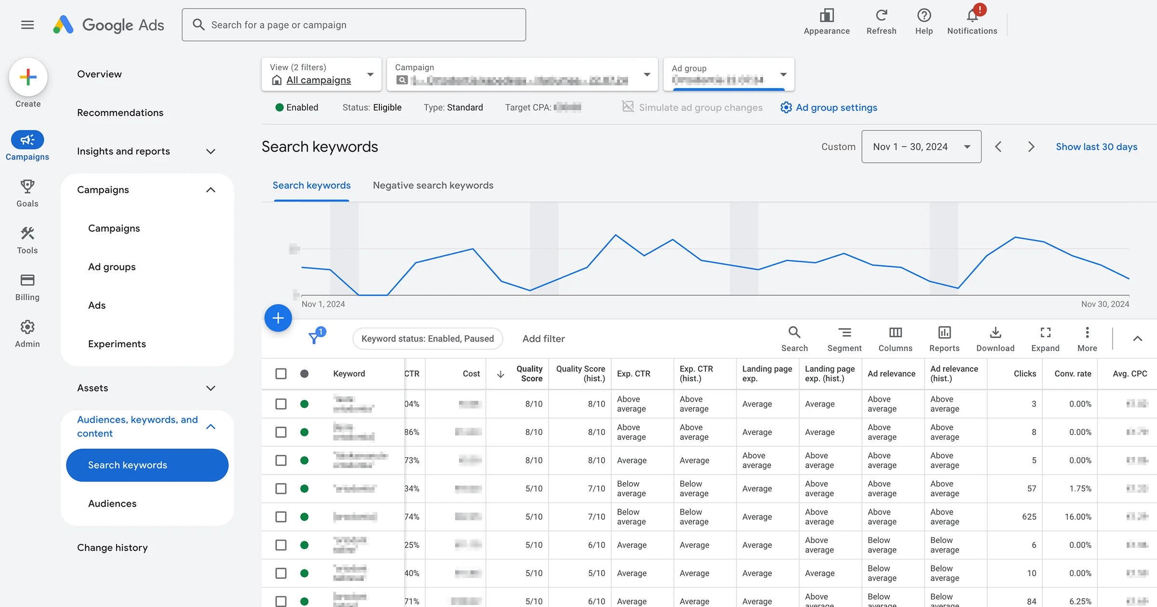The image size is (1157, 607).
Task: Open the Nov 1 – 30, 2024 date dropdown
Action: tap(921, 146)
